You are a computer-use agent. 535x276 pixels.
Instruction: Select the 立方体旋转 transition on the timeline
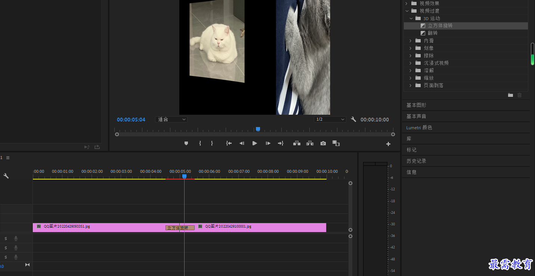click(180, 228)
